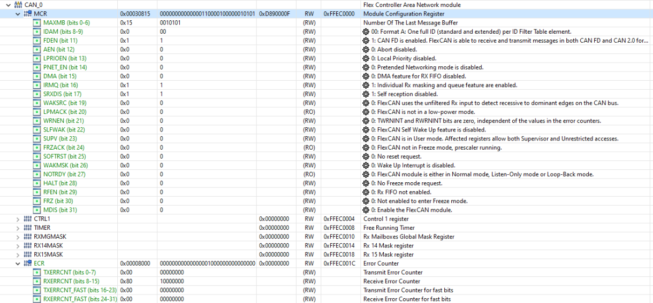
Task: Select the RX15MASK register row
Action: pyautogui.click(x=326, y=254)
